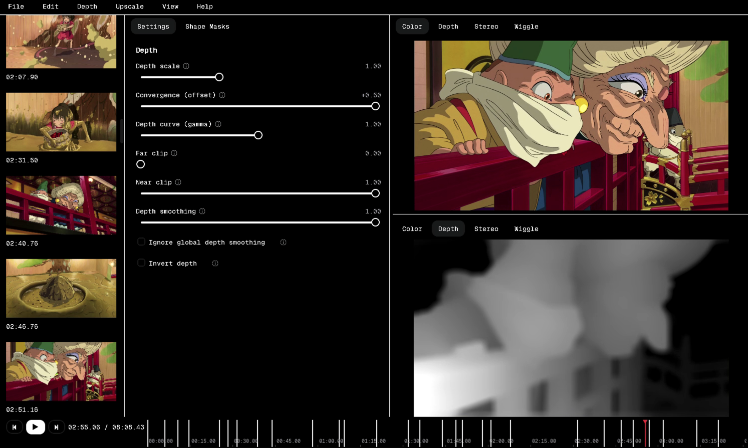Open the Depth menu in menu bar
The width and height of the screenshot is (748, 448).
[x=87, y=7]
